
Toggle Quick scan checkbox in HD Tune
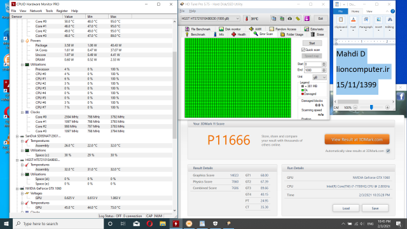pyautogui.click(x=303, y=50)
